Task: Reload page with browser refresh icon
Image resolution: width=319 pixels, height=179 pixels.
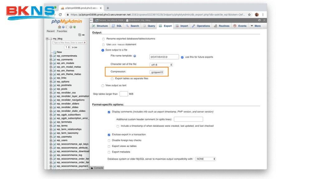Action: [60, 15]
